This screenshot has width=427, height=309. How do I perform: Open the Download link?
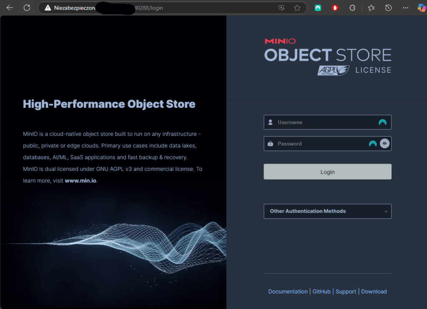[374, 292]
